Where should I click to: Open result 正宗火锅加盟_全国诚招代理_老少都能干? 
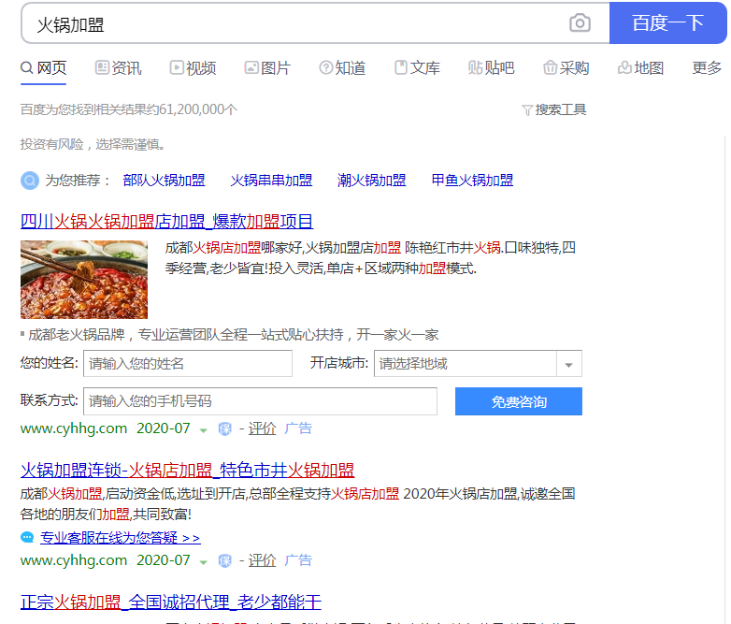click(x=171, y=602)
